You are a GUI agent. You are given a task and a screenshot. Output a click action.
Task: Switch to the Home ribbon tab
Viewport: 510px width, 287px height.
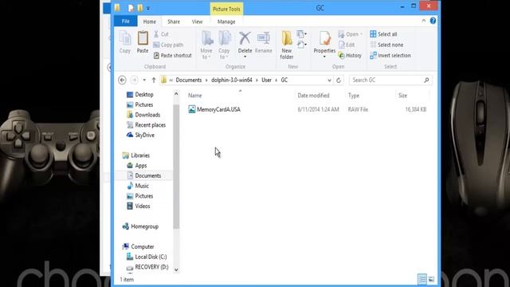pos(149,22)
